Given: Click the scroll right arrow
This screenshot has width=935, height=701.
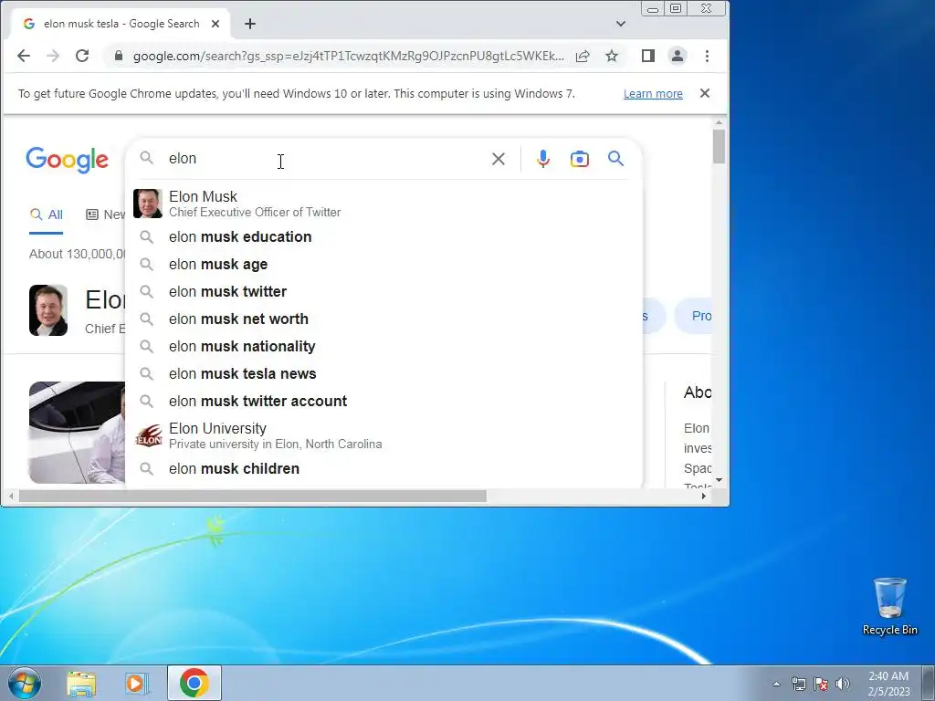Looking at the screenshot, I should (x=704, y=496).
